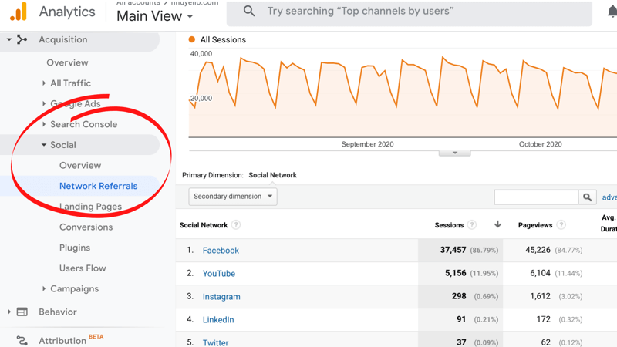This screenshot has width=617, height=347.
Task: Select Social Network primary dimension
Action: click(x=273, y=175)
